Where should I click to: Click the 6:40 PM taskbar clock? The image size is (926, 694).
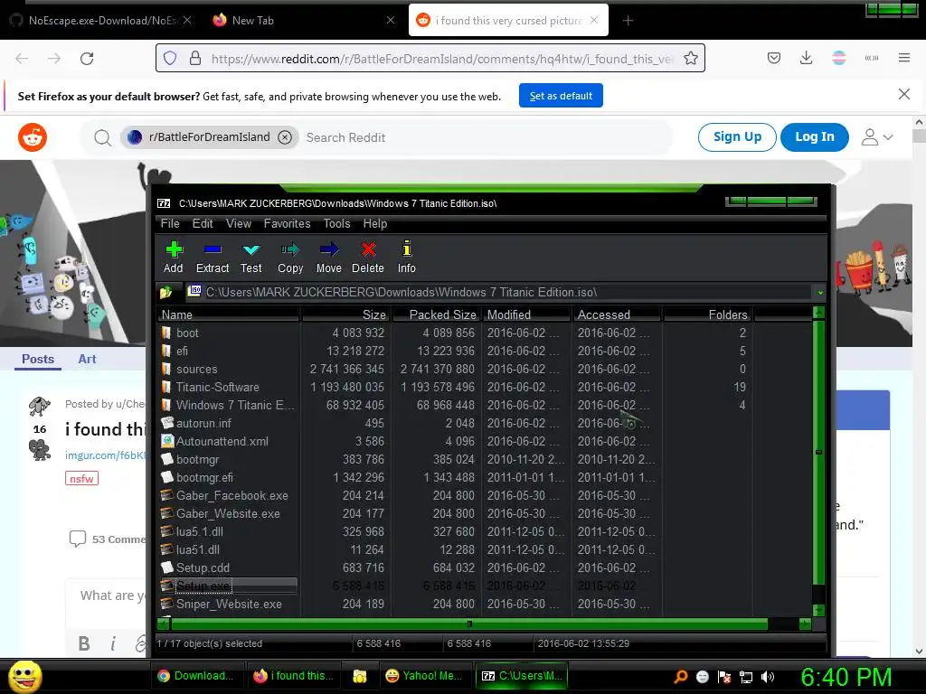pyautogui.click(x=846, y=677)
